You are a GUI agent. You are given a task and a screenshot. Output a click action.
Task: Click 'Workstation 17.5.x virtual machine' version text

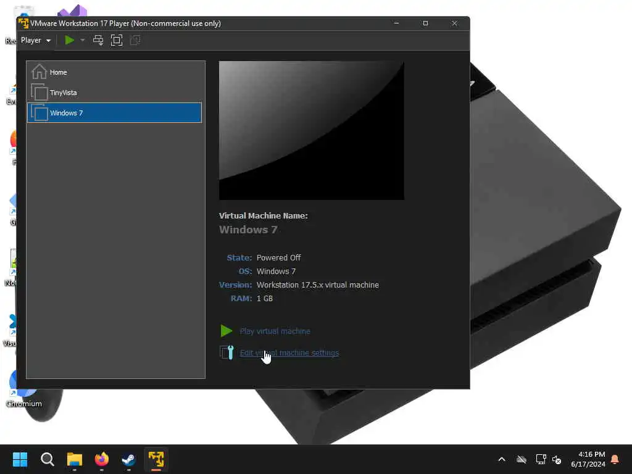[318, 285]
